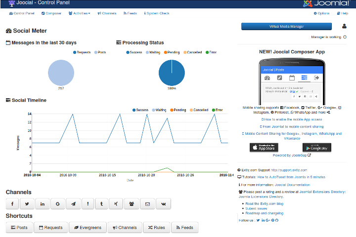
Task: Open How to enable the mobile App access link
Action: click(292, 119)
